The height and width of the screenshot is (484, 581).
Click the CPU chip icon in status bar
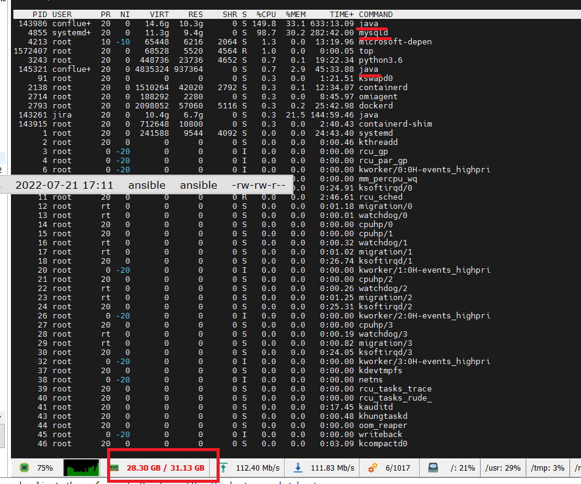tap(24, 468)
